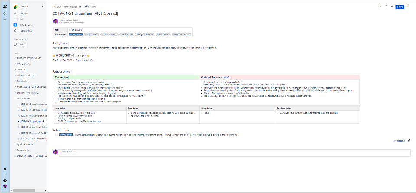The width and height of the screenshot is (416, 193).
Task: Open the user profile avatar in the bottom-left bar
Action: (x=5, y=187)
